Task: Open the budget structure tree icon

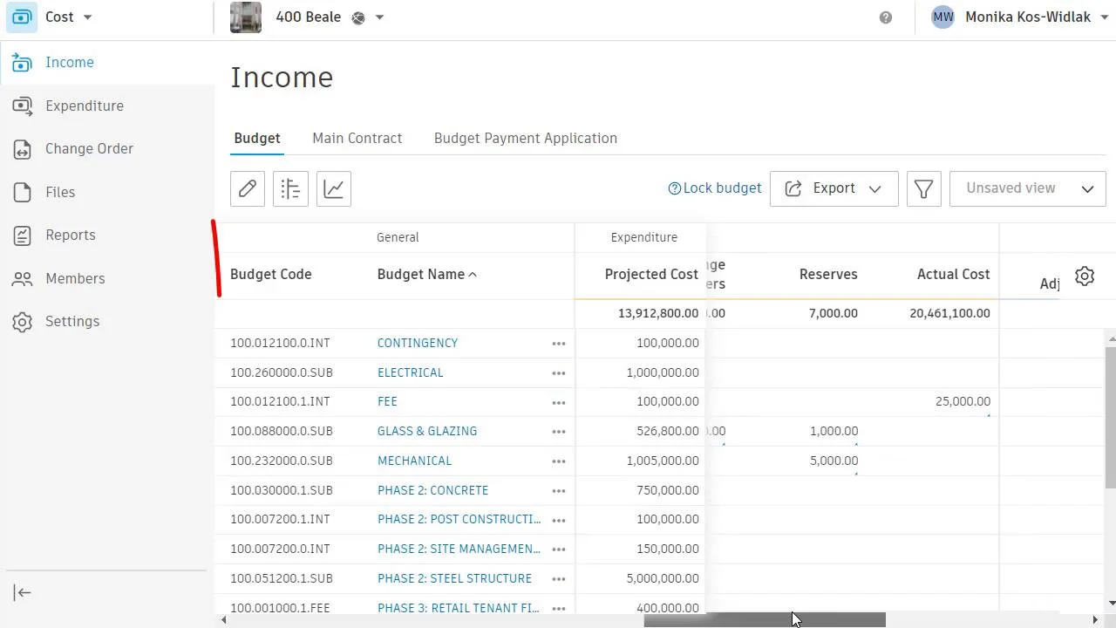Action: [x=290, y=188]
